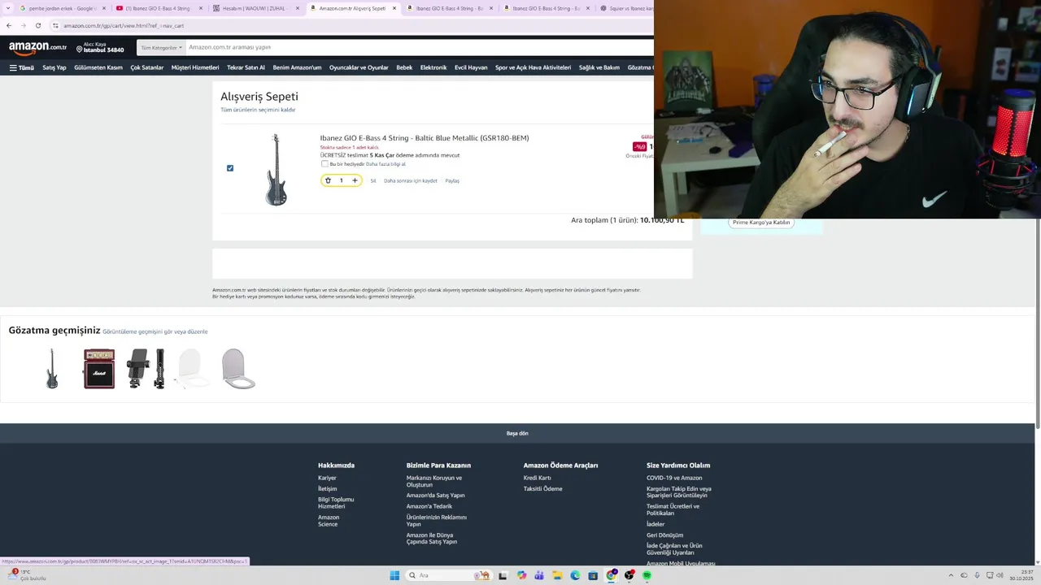
Task: Open Evcil Hayvan category
Action: tap(471, 67)
